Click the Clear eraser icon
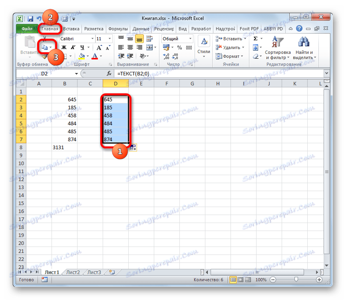The image size is (346, 300). click(x=256, y=56)
